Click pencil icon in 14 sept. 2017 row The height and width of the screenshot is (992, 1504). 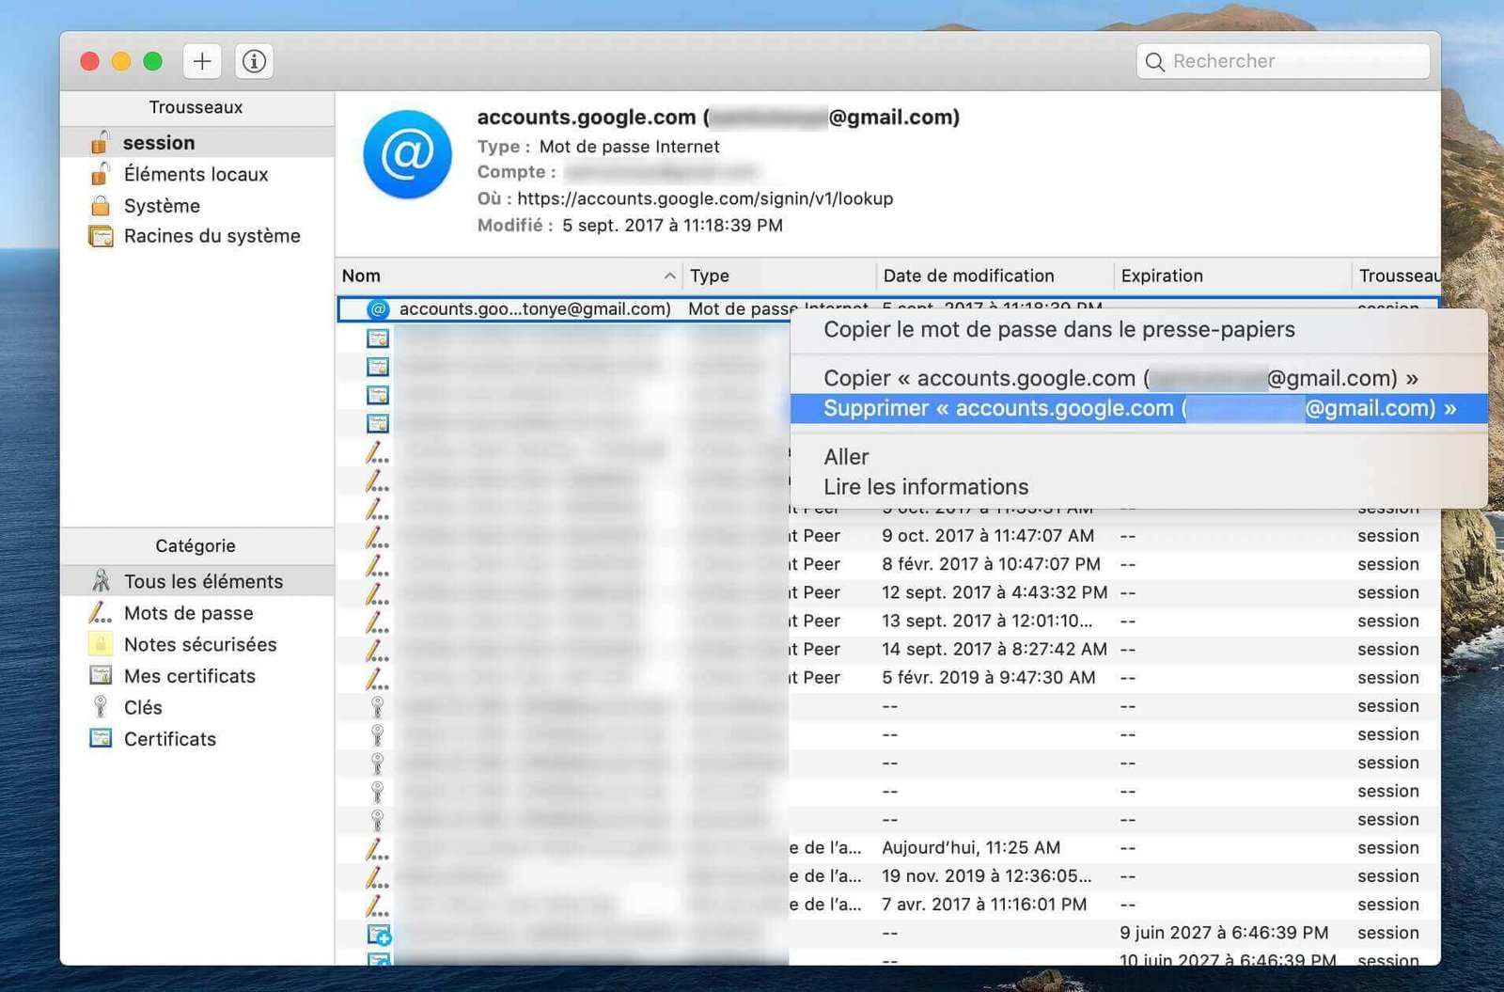click(x=377, y=650)
